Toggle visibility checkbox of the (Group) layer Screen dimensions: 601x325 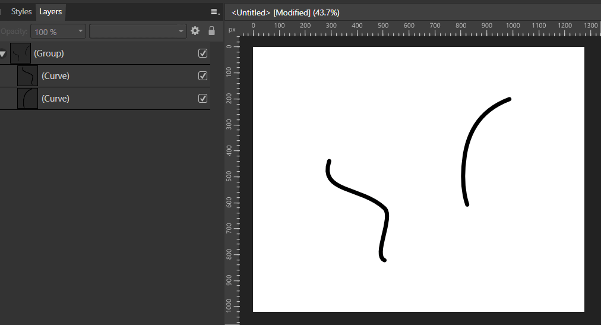(x=203, y=53)
